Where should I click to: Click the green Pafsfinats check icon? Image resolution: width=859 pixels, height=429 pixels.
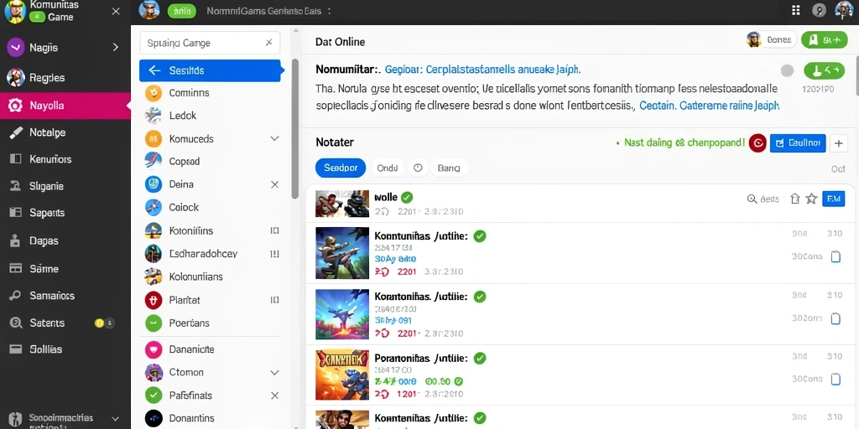click(x=154, y=395)
